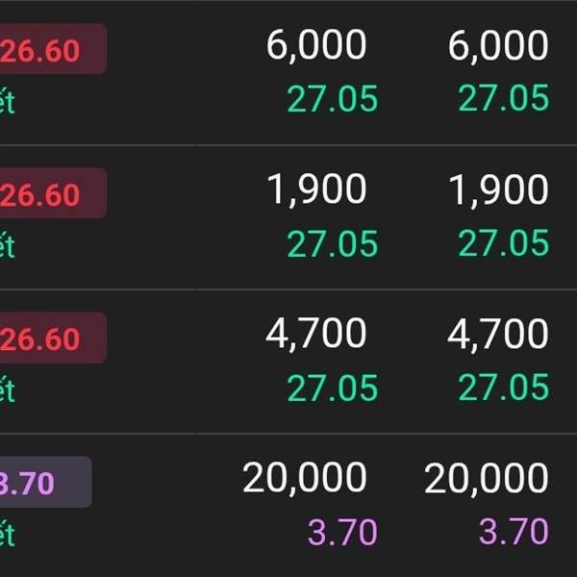Select the first 20,000 quantity value
This screenshot has height=577, width=577.
[x=305, y=478]
